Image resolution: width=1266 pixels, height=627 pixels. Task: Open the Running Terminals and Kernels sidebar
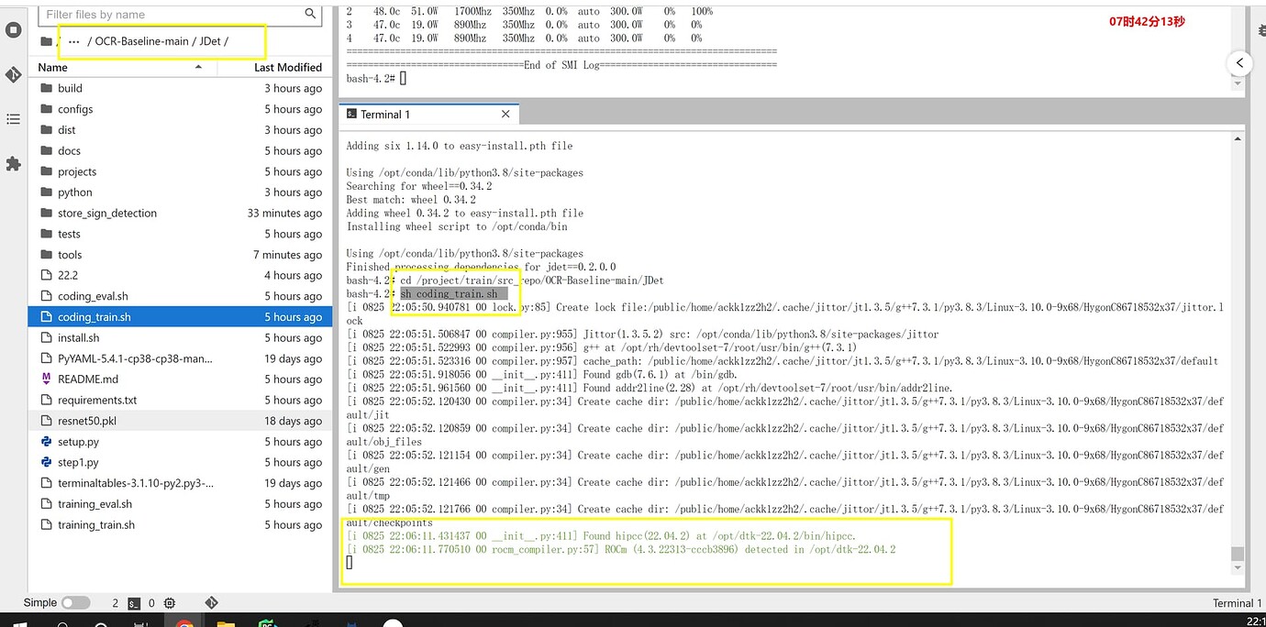(x=13, y=29)
